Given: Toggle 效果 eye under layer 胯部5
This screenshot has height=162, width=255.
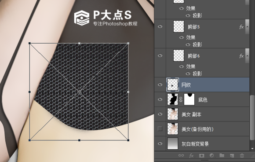Looking at the screenshot, I should pos(182,37).
